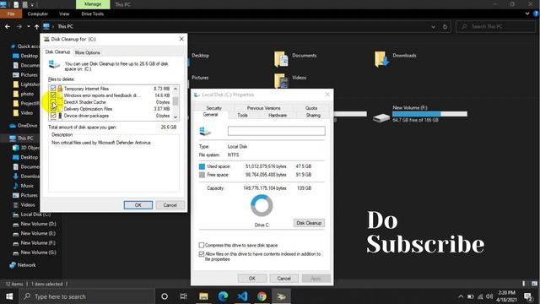This screenshot has width=540, height=304.
Task: Refresh the This PC view
Action: [x=445, y=26]
